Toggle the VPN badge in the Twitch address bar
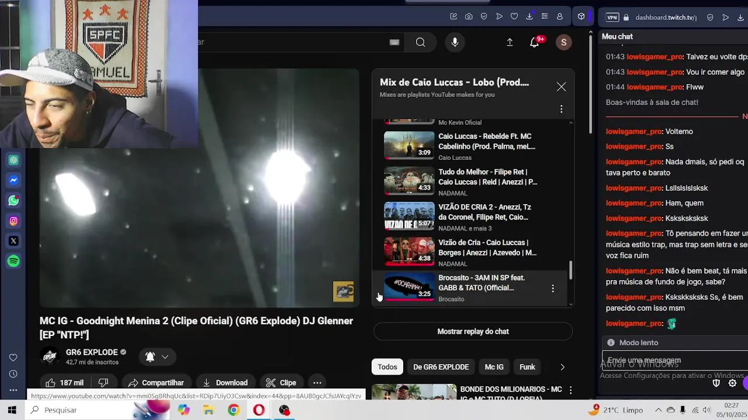Image resolution: width=748 pixels, height=420 pixels. click(612, 17)
